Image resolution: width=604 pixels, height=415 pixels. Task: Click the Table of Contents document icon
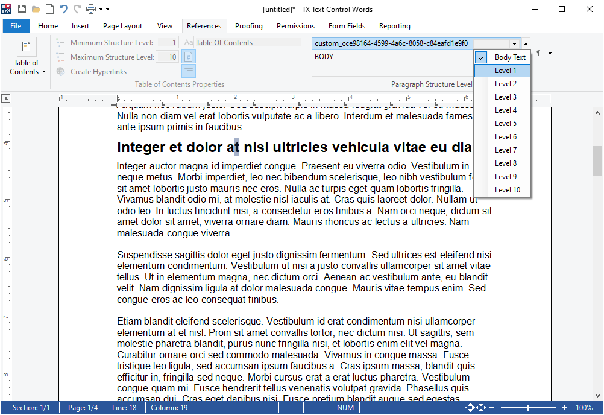27,46
